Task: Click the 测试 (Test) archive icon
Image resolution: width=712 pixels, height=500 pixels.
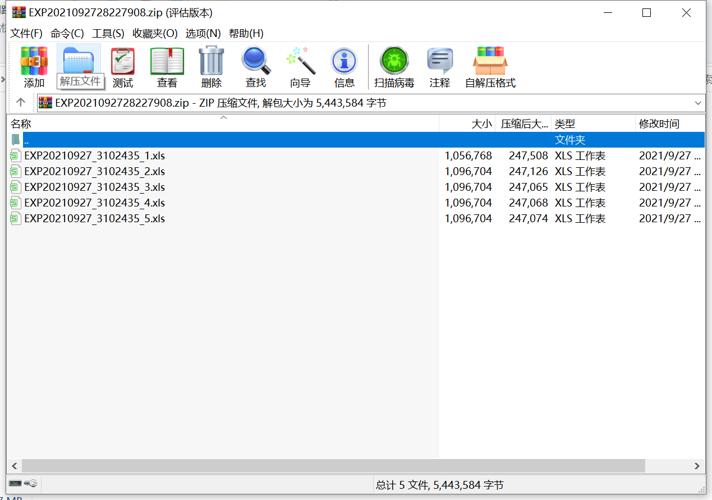Action: (122, 66)
